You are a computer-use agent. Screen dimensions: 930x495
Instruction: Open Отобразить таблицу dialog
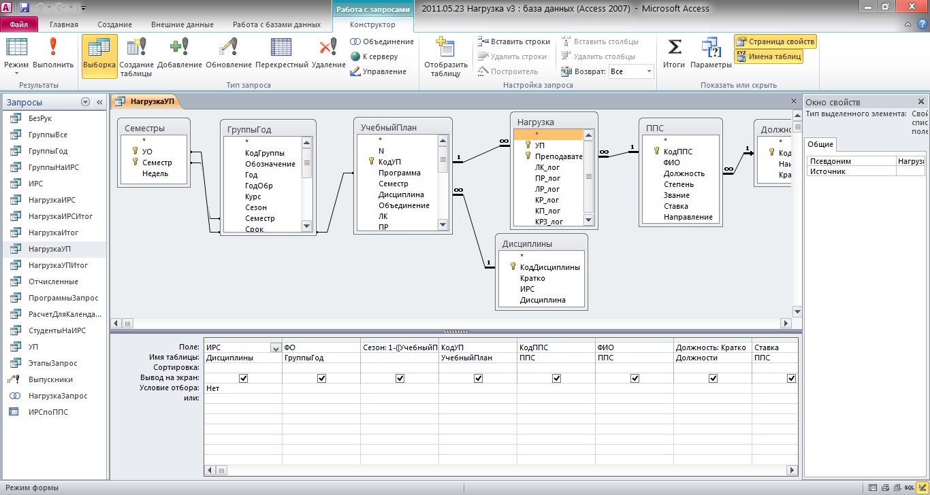click(x=446, y=56)
